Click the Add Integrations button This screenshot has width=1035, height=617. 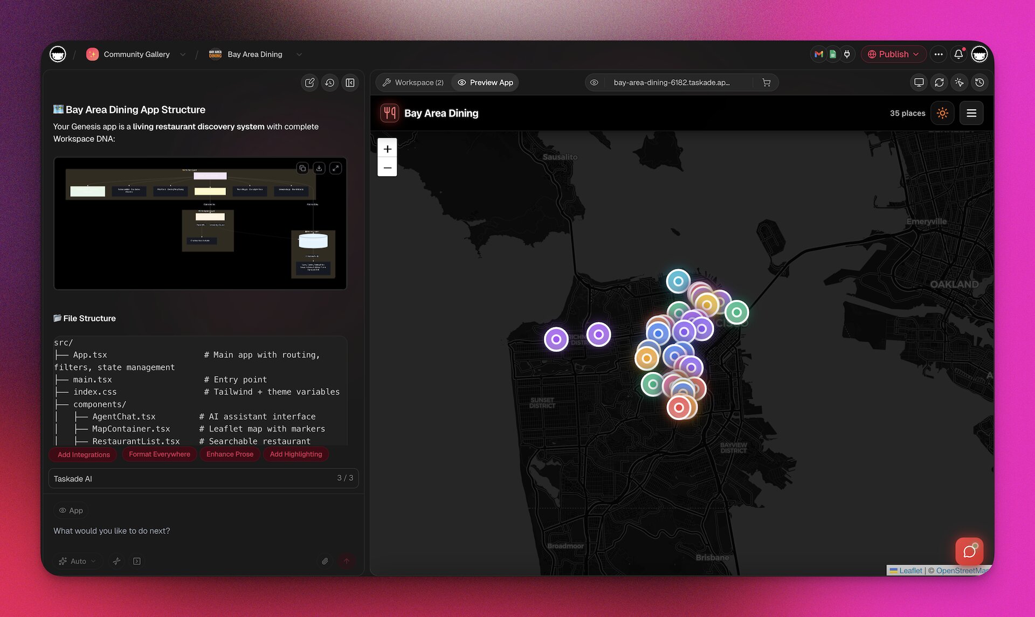tap(82, 454)
